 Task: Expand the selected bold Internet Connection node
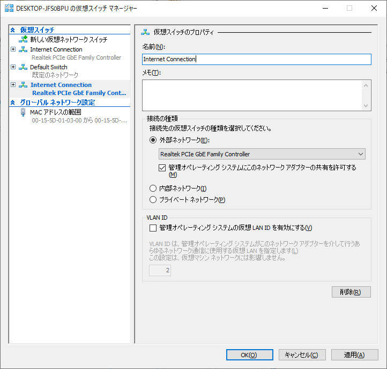pyautogui.click(x=13, y=84)
